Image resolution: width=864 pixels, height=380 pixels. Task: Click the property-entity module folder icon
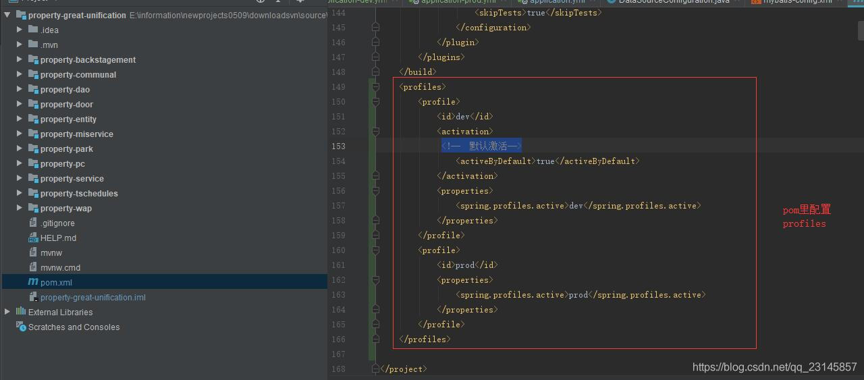point(33,119)
